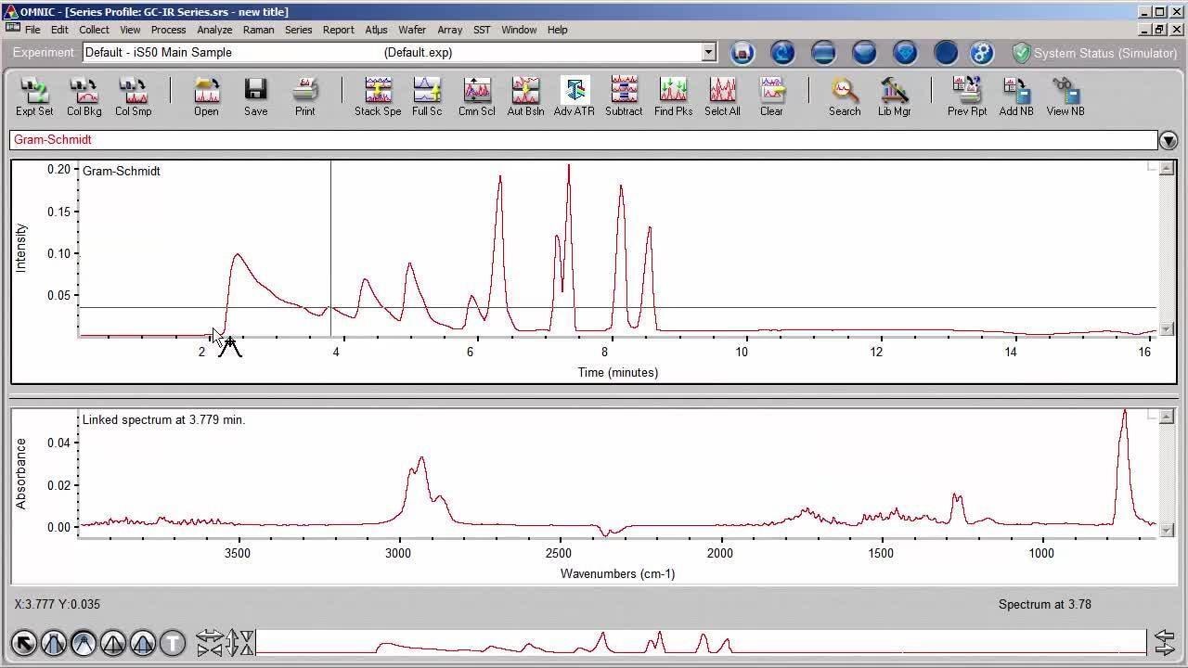Click System Status (Simulator) indicator

1094,53
